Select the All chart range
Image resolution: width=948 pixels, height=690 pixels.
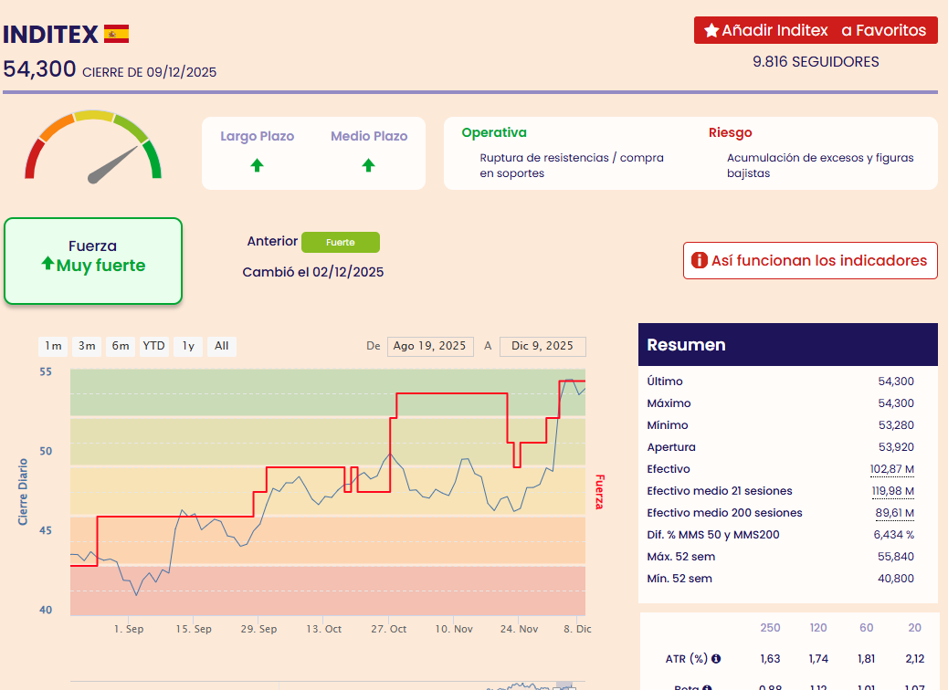(221, 346)
